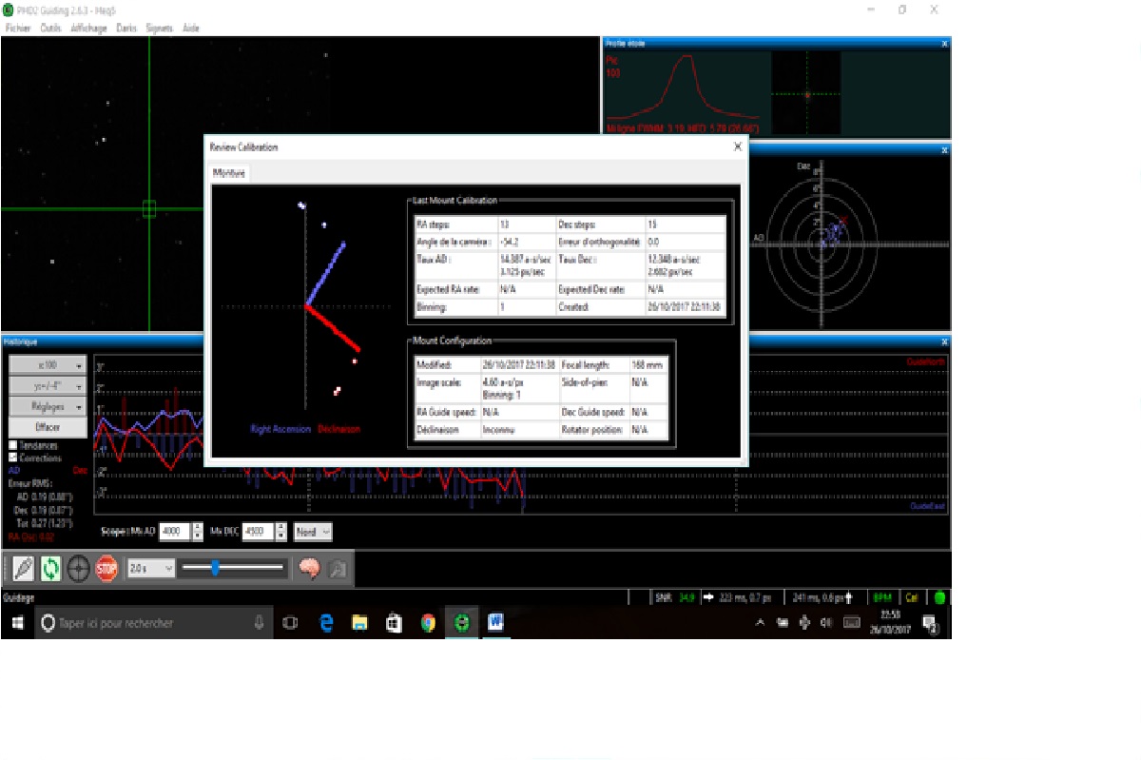Viewport: 1141px width, 760px height.
Task: Open the camera connection (USB plug) icon
Action: [x=24, y=569]
